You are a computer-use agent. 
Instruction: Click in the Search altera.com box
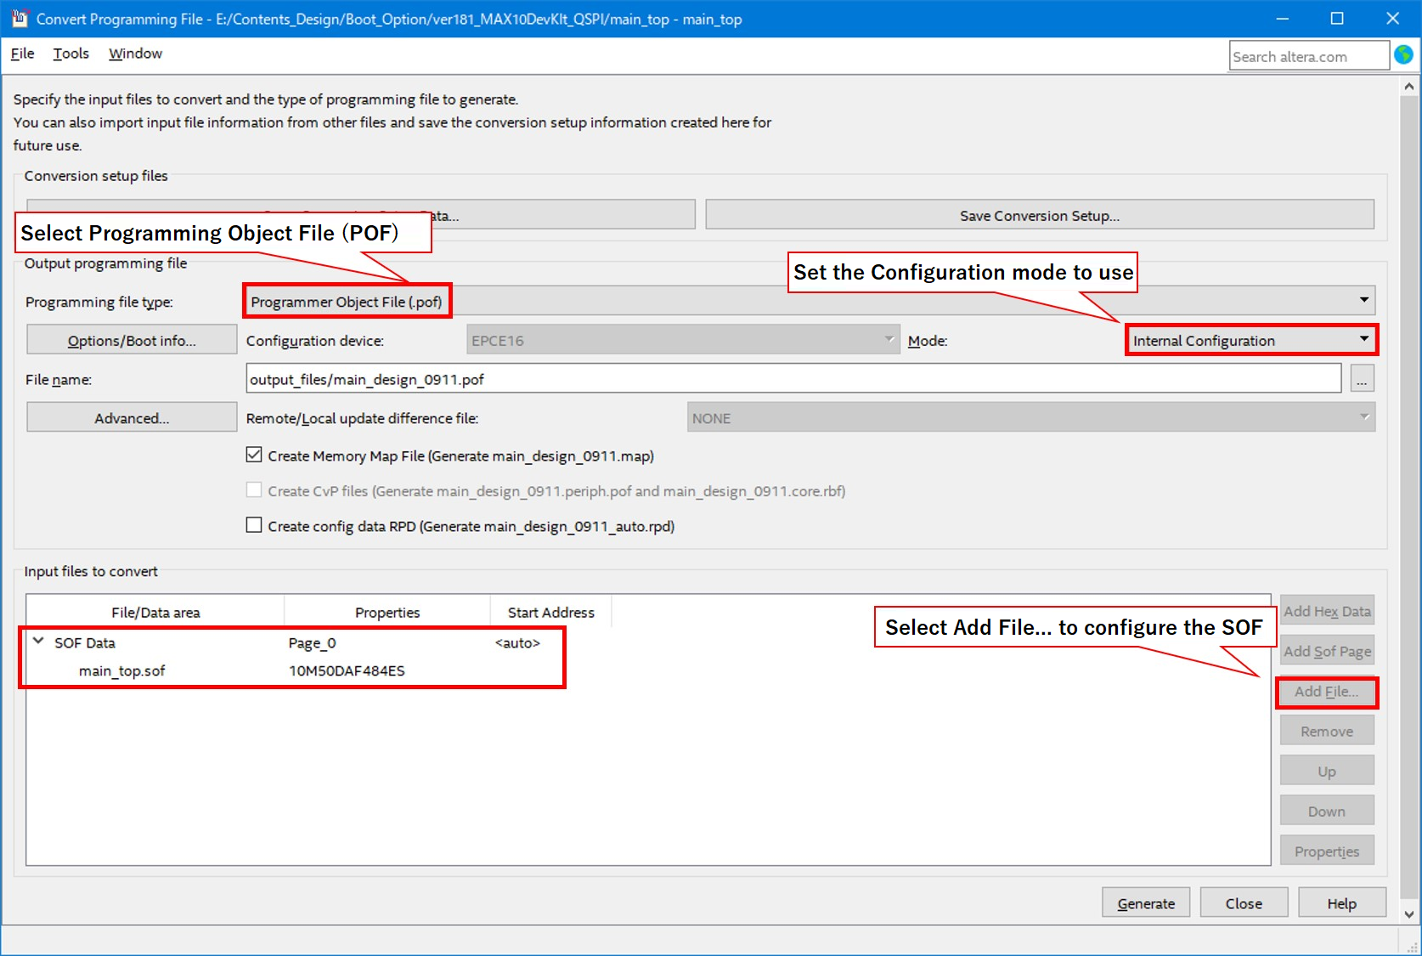pos(1306,57)
